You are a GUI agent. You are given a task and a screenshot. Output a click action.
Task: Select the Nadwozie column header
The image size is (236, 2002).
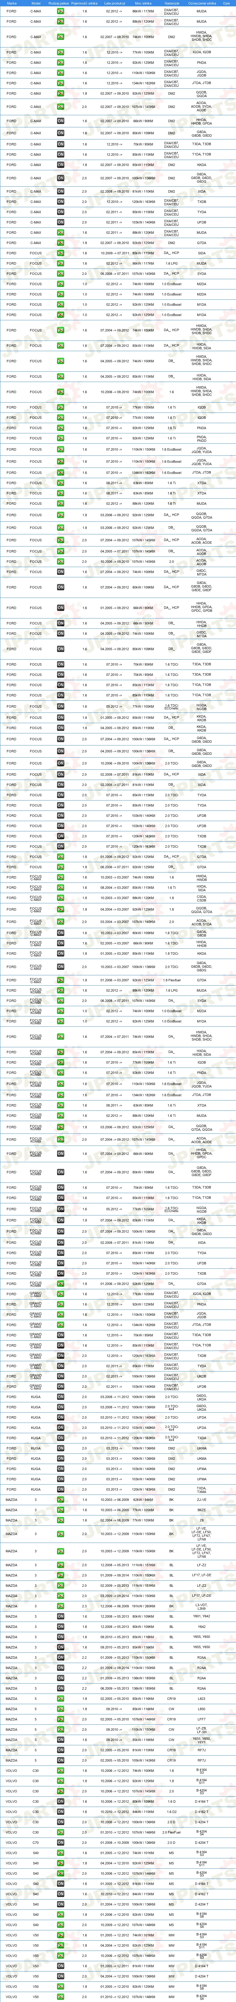171,3
